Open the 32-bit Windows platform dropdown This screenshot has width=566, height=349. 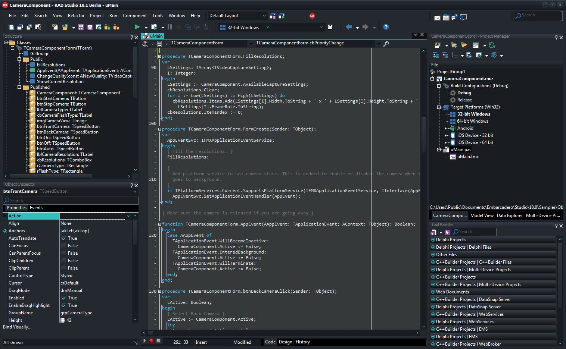coord(267,27)
